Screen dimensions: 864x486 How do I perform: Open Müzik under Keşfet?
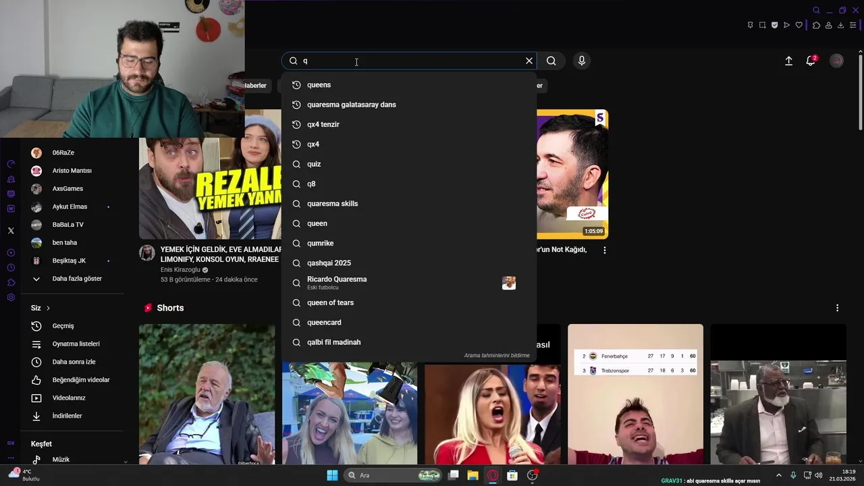click(61, 460)
